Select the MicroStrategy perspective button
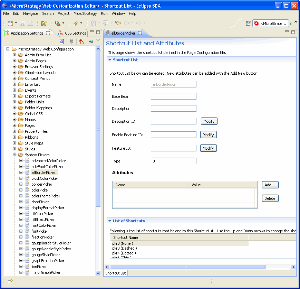Screen dimensions: 300x289 (x=270, y=24)
